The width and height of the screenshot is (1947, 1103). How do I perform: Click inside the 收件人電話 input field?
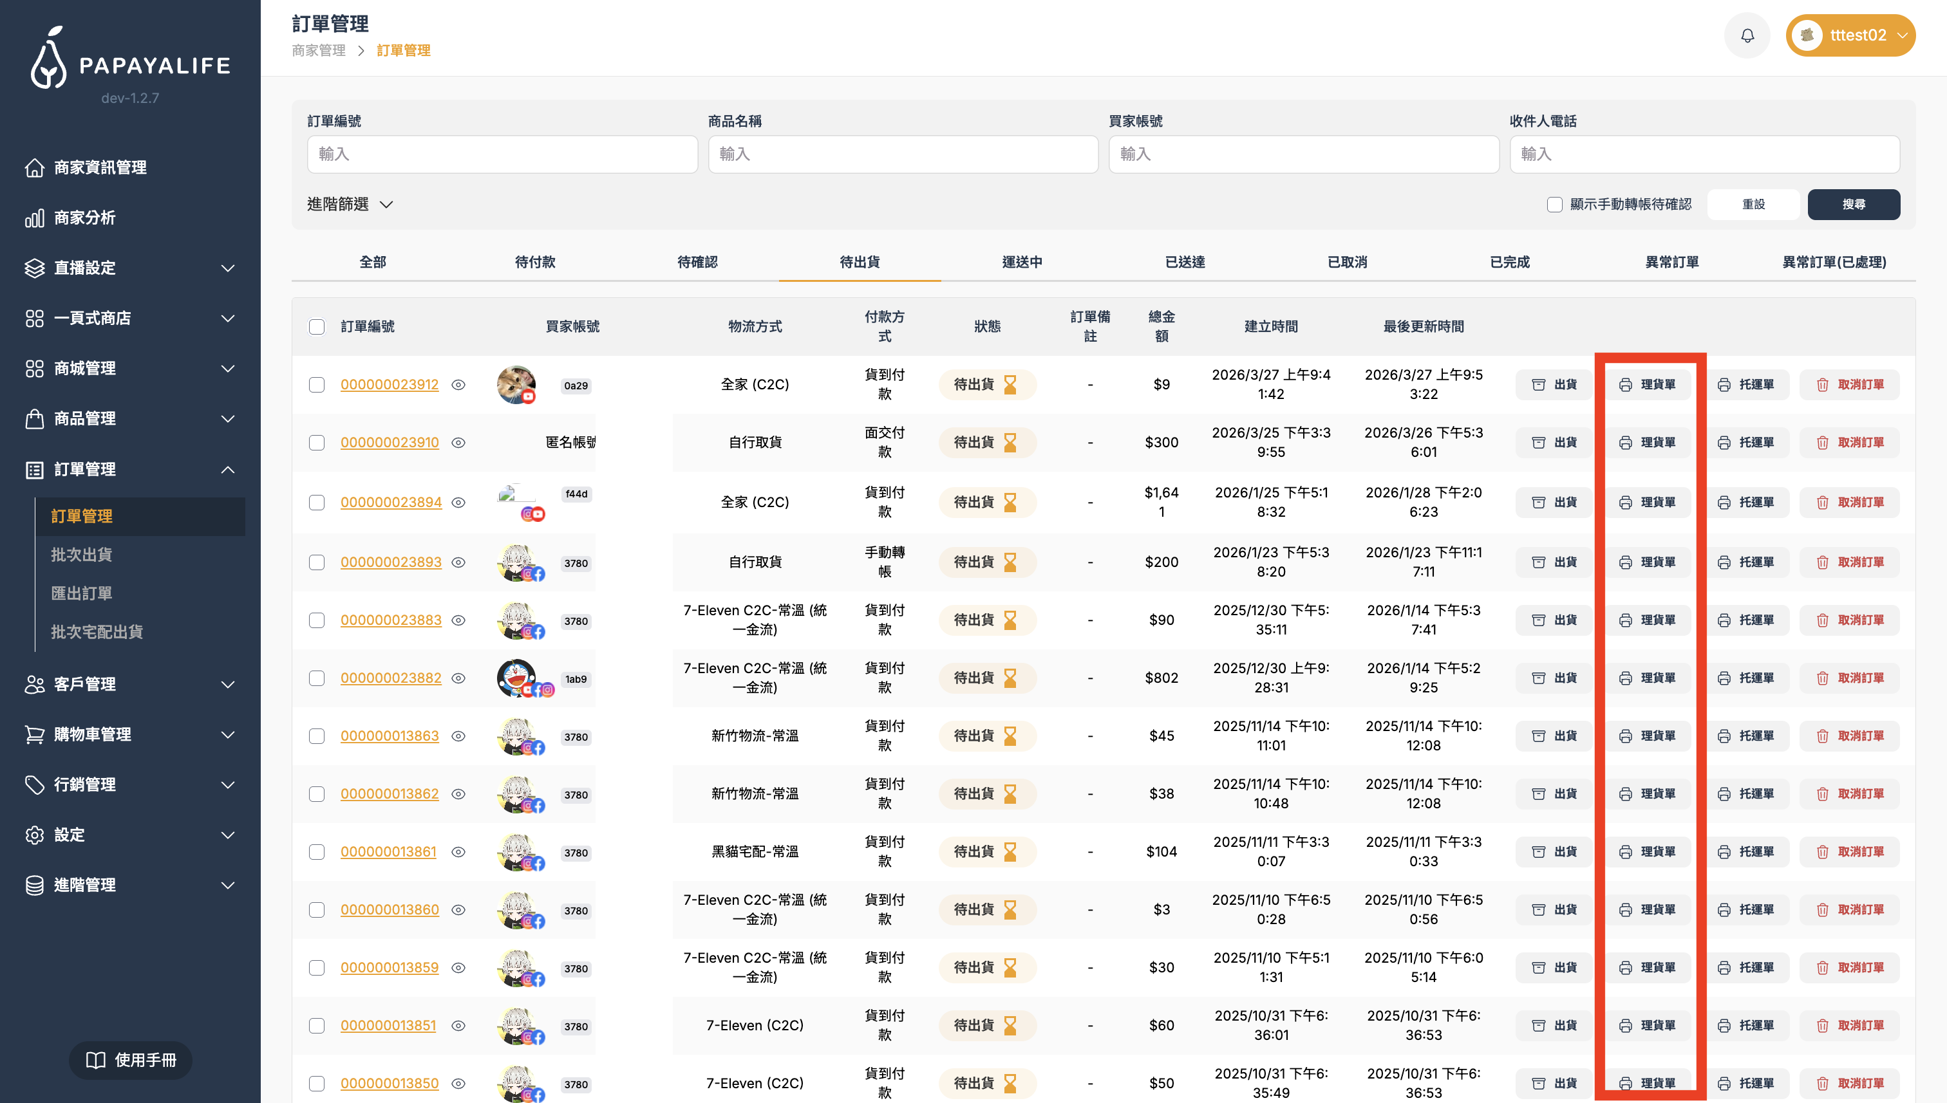coord(1704,154)
